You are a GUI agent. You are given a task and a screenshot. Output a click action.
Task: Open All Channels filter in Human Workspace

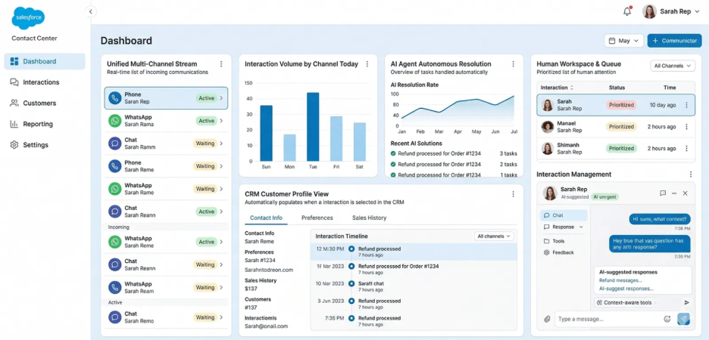[x=673, y=66]
